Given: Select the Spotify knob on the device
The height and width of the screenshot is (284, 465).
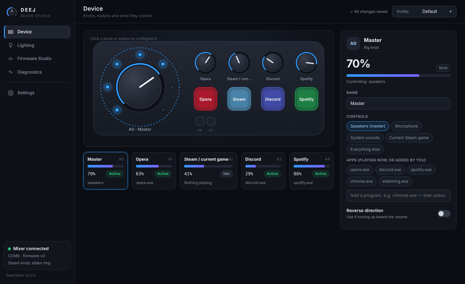Looking at the screenshot, I should (x=306, y=63).
